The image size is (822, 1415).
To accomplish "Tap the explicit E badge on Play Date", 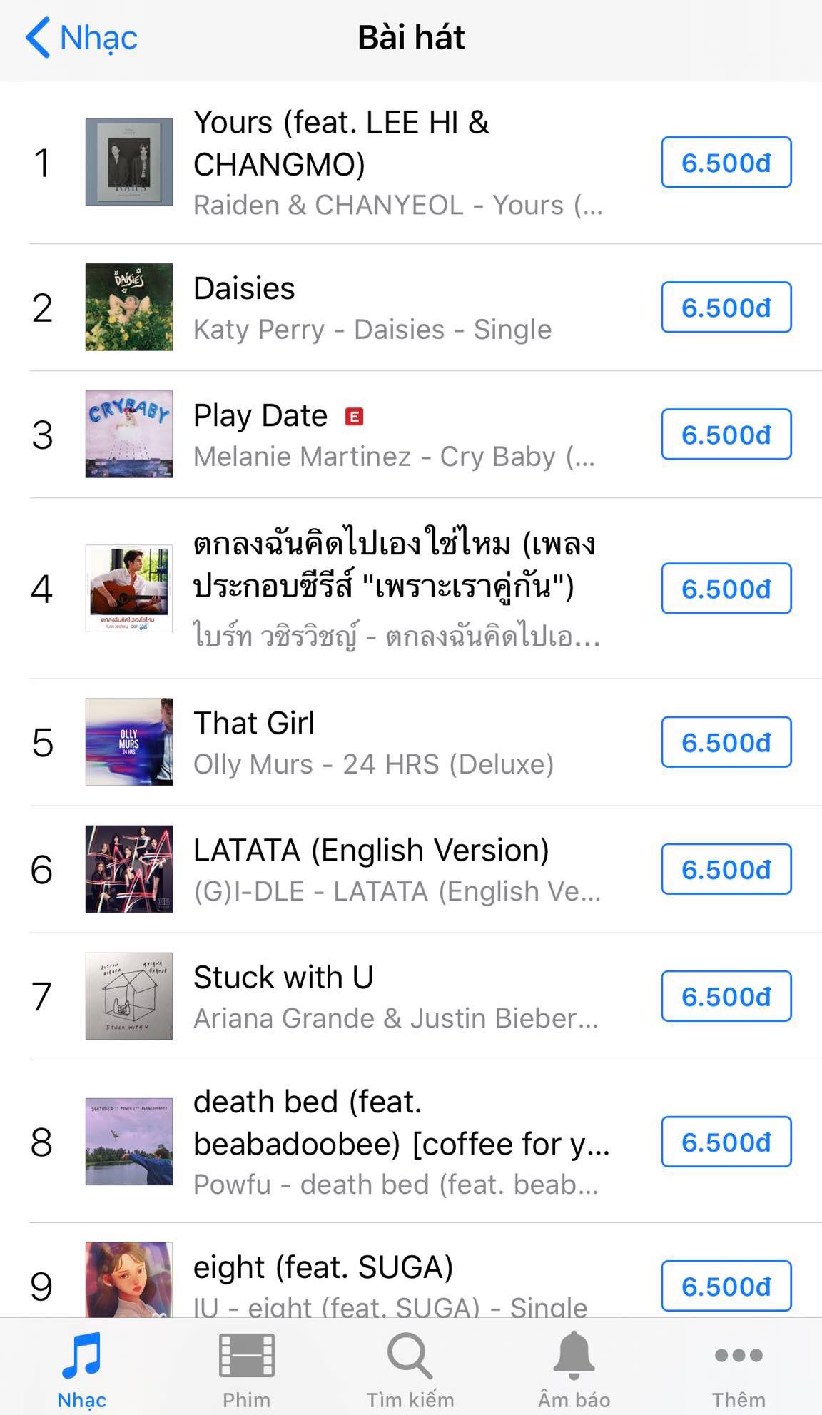I will tap(355, 416).
